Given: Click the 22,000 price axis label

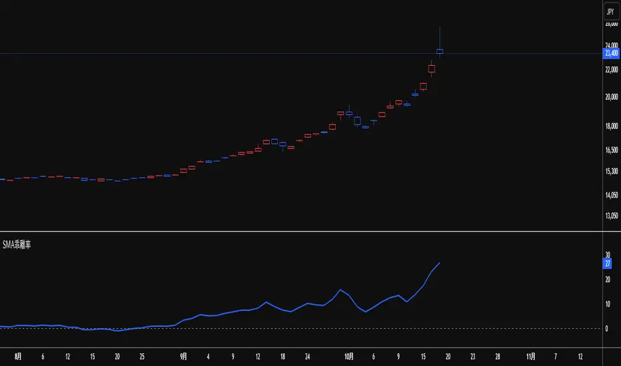Looking at the screenshot, I should pyautogui.click(x=612, y=70).
